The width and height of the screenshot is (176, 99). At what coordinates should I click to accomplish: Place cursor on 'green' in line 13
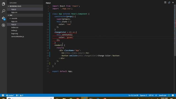(x=70, y=37)
